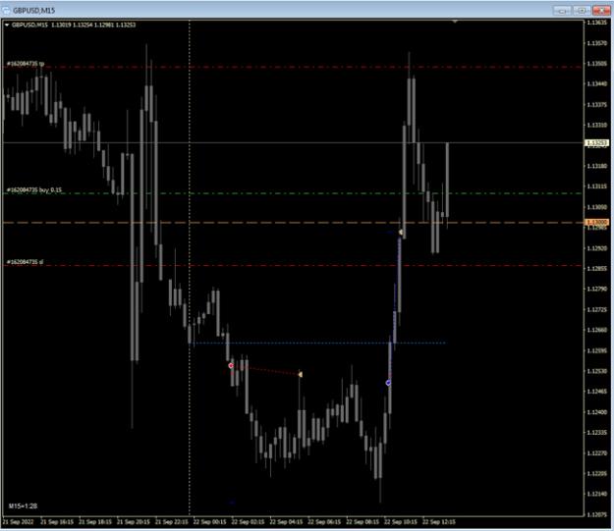Click the orange close arrow near 04:15 candle

coord(301,375)
